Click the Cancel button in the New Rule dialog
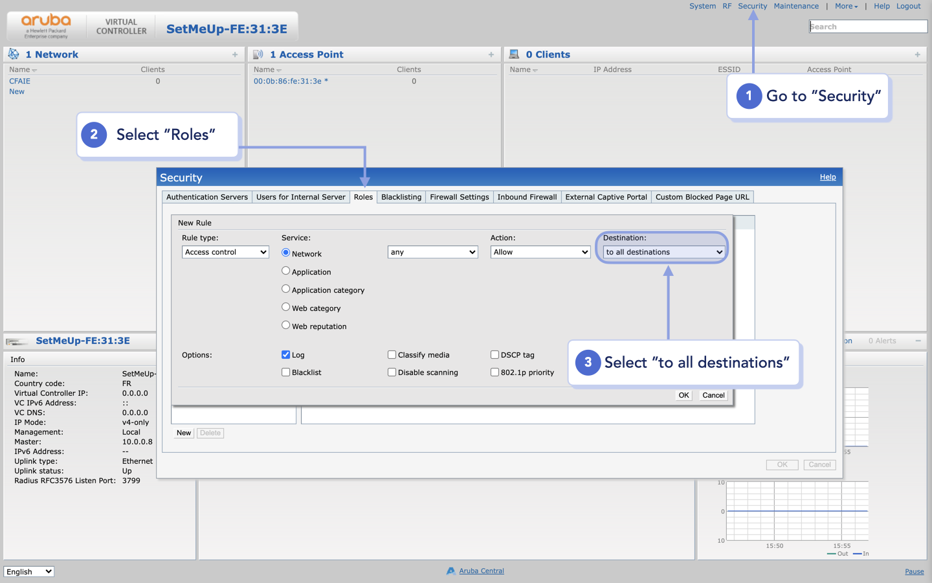Screen dimensions: 932x583 pos(713,395)
